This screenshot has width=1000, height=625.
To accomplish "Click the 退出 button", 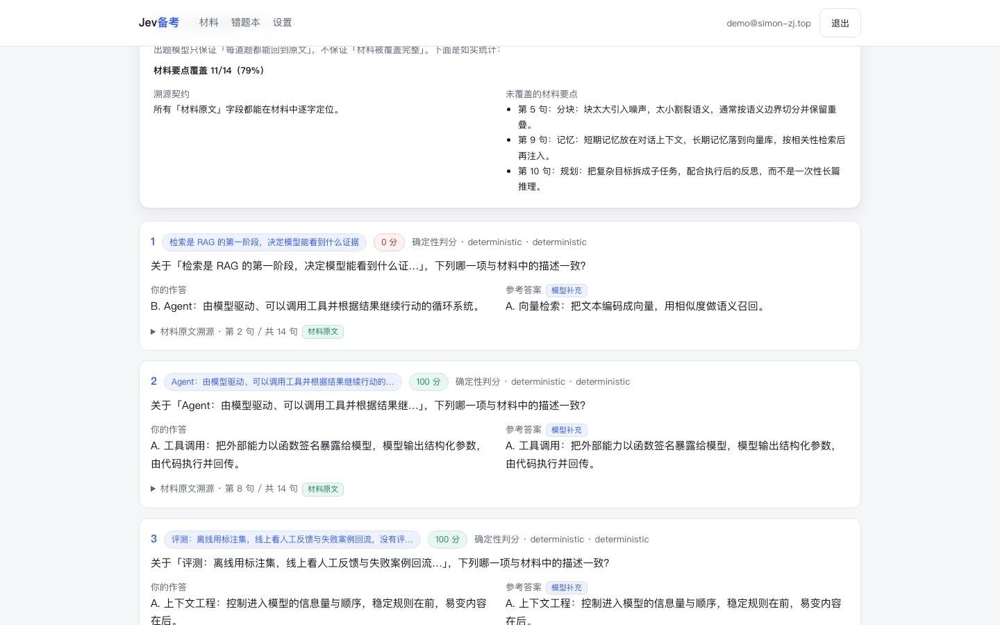I will (x=840, y=23).
